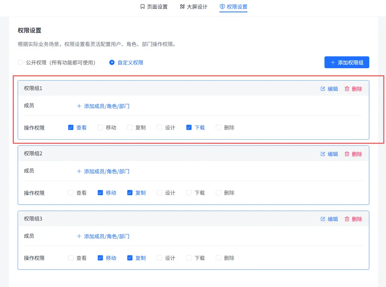Enable 删除 permission checkbox in 权限组2

click(218, 193)
